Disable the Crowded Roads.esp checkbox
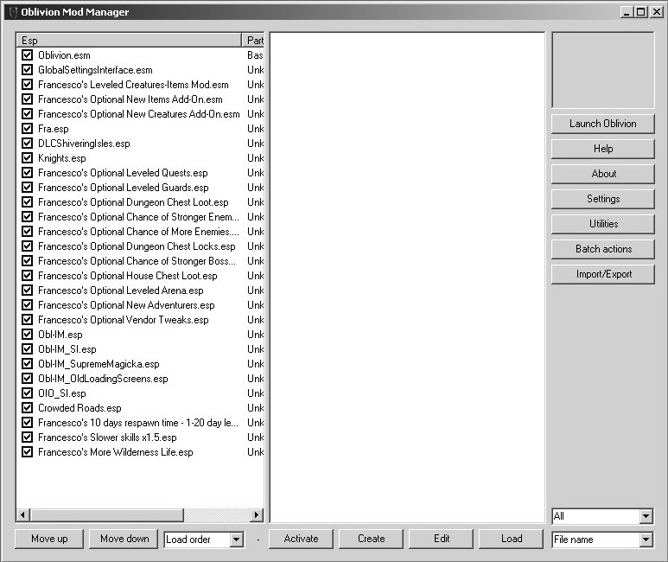The image size is (668, 562). tap(28, 408)
